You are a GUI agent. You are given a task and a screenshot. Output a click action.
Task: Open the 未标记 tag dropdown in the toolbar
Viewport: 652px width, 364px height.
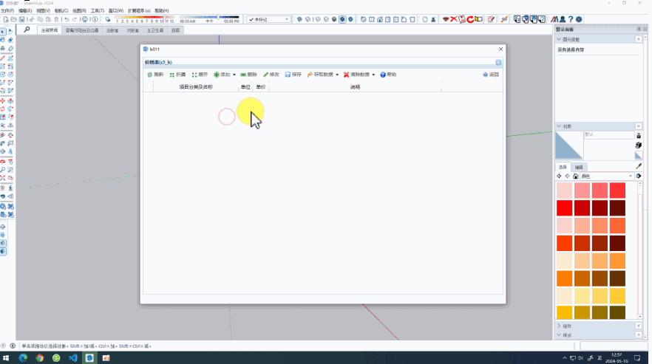pos(268,19)
